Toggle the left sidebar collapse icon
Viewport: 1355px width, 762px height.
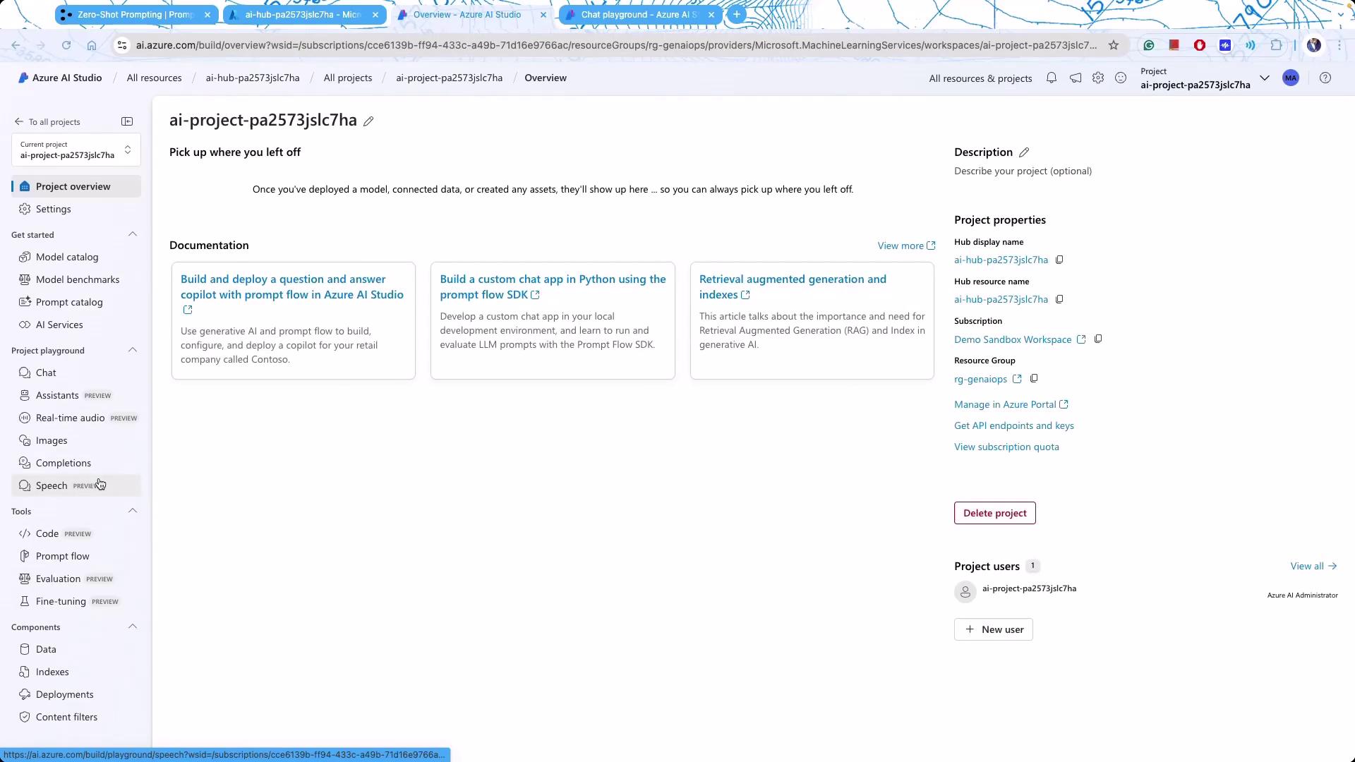click(x=127, y=121)
